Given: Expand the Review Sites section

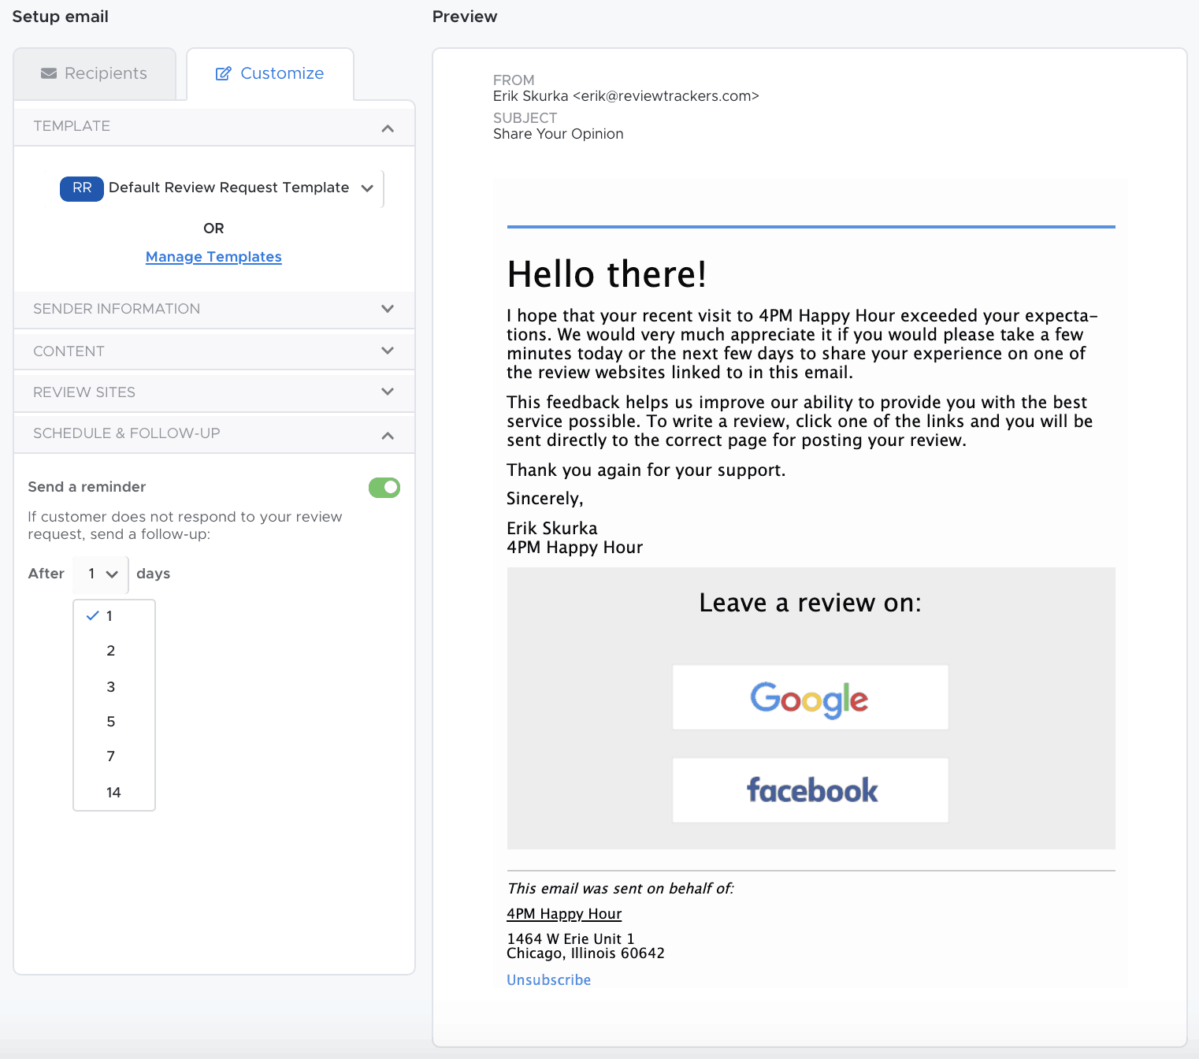Looking at the screenshot, I should click(387, 392).
